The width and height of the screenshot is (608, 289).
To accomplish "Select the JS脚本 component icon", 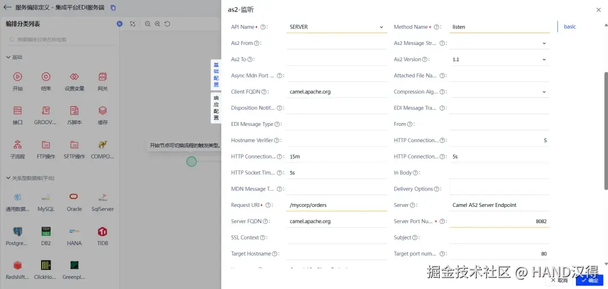I will pyautogui.click(x=74, y=110).
